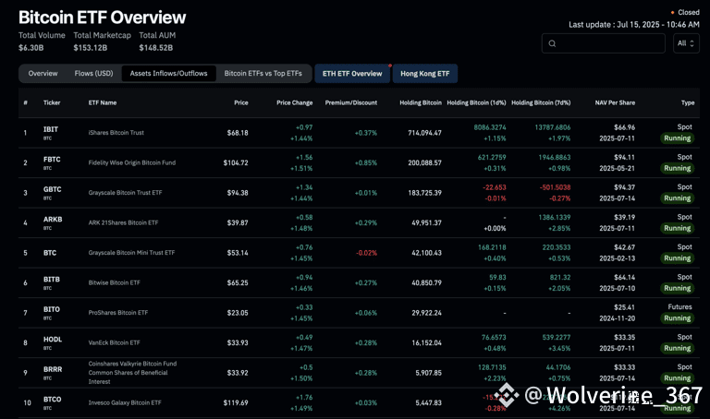Click the $153.12B Total Marketcap value
Screen dimensions: 710x419
coord(90,47)
